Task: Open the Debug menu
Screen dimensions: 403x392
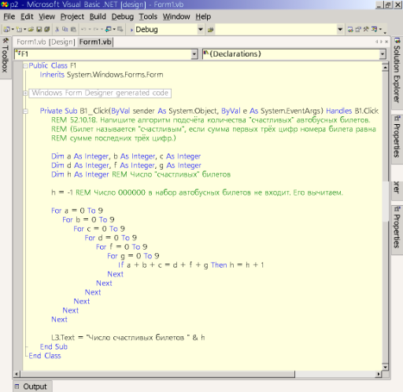Action: pos(123,16)
